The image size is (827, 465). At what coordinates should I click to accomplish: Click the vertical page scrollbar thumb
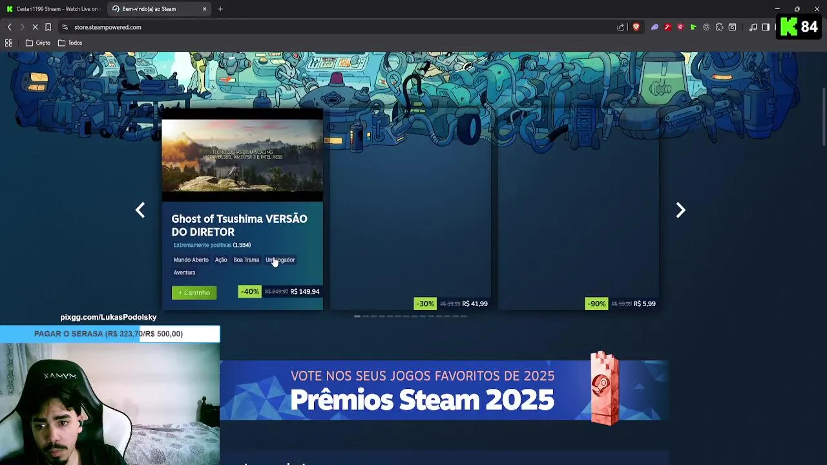[x=823, y=116]
